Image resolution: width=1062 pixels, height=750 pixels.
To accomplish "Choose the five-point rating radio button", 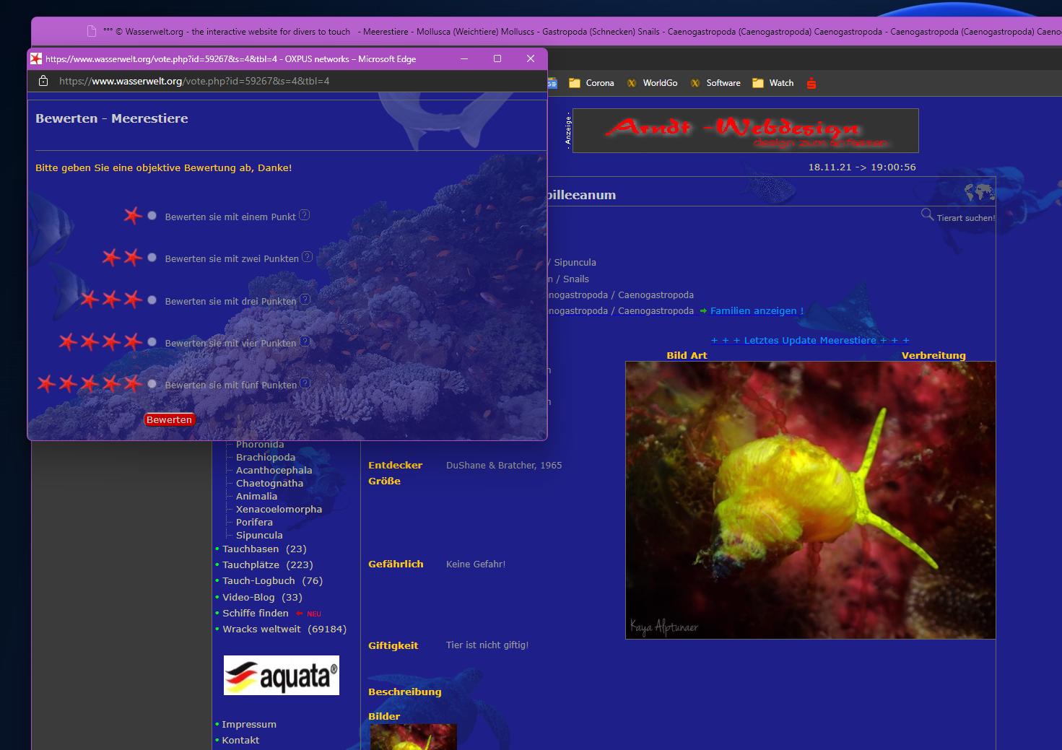I will click(x=152, y=384).
